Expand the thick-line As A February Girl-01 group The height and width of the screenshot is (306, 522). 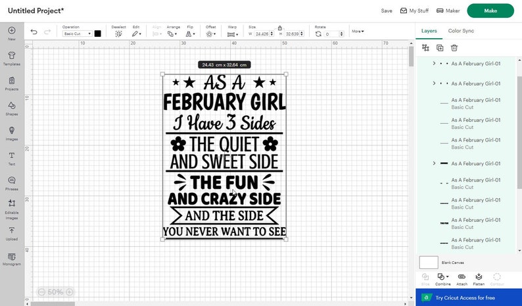point(434,163)
